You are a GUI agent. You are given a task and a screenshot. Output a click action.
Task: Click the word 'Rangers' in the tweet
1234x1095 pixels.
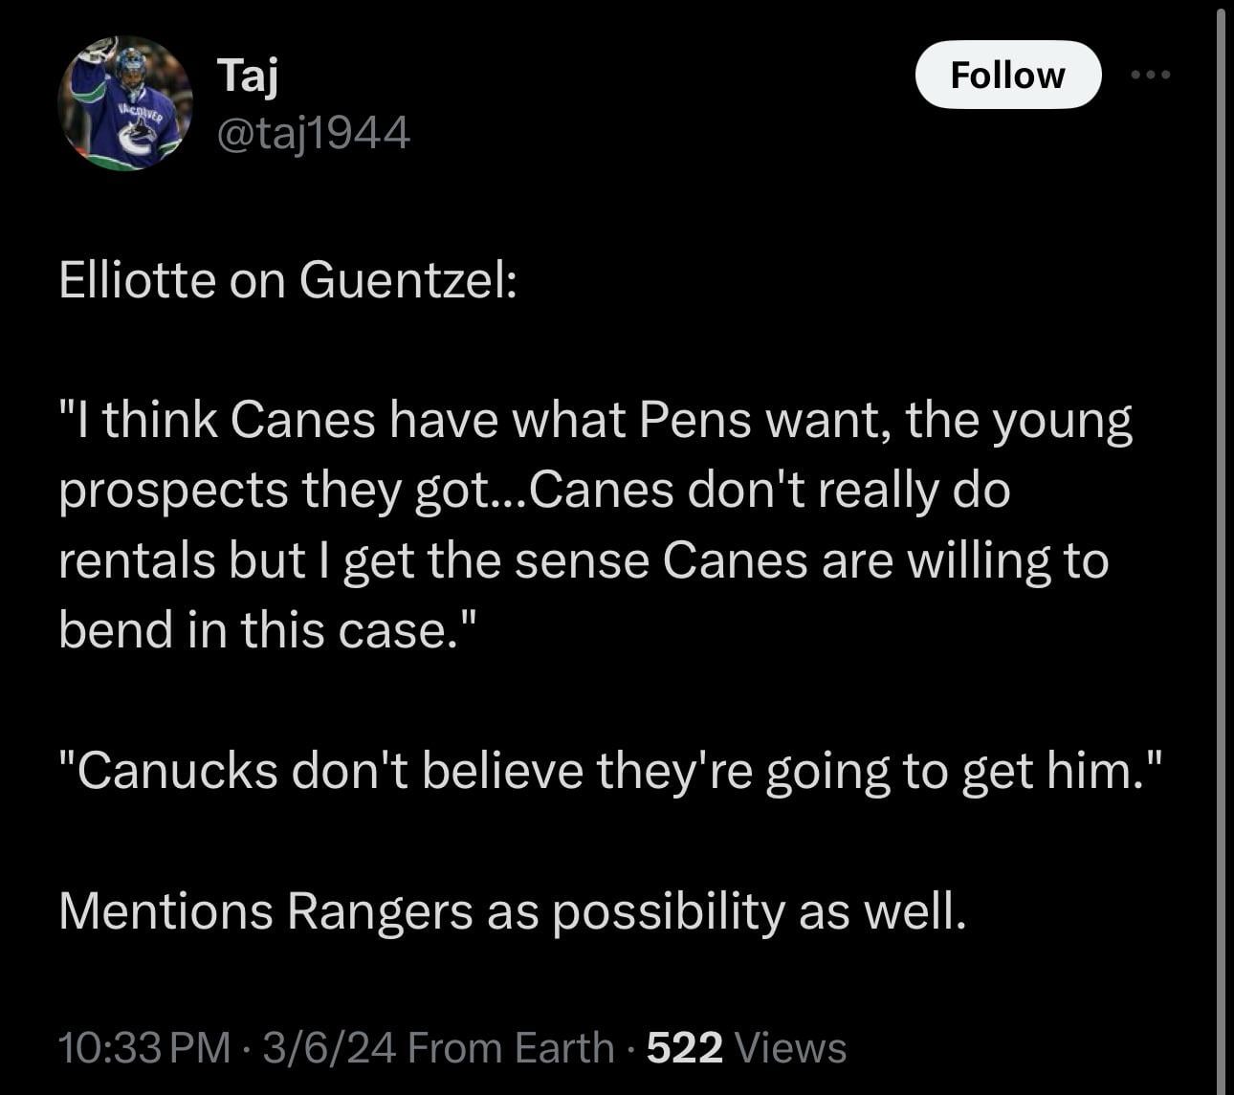(x=380, y=910)
